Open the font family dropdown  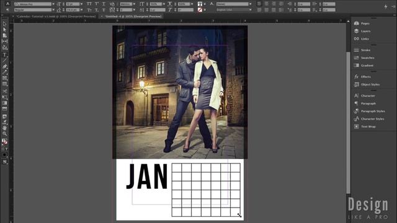(x=53, y=4)
